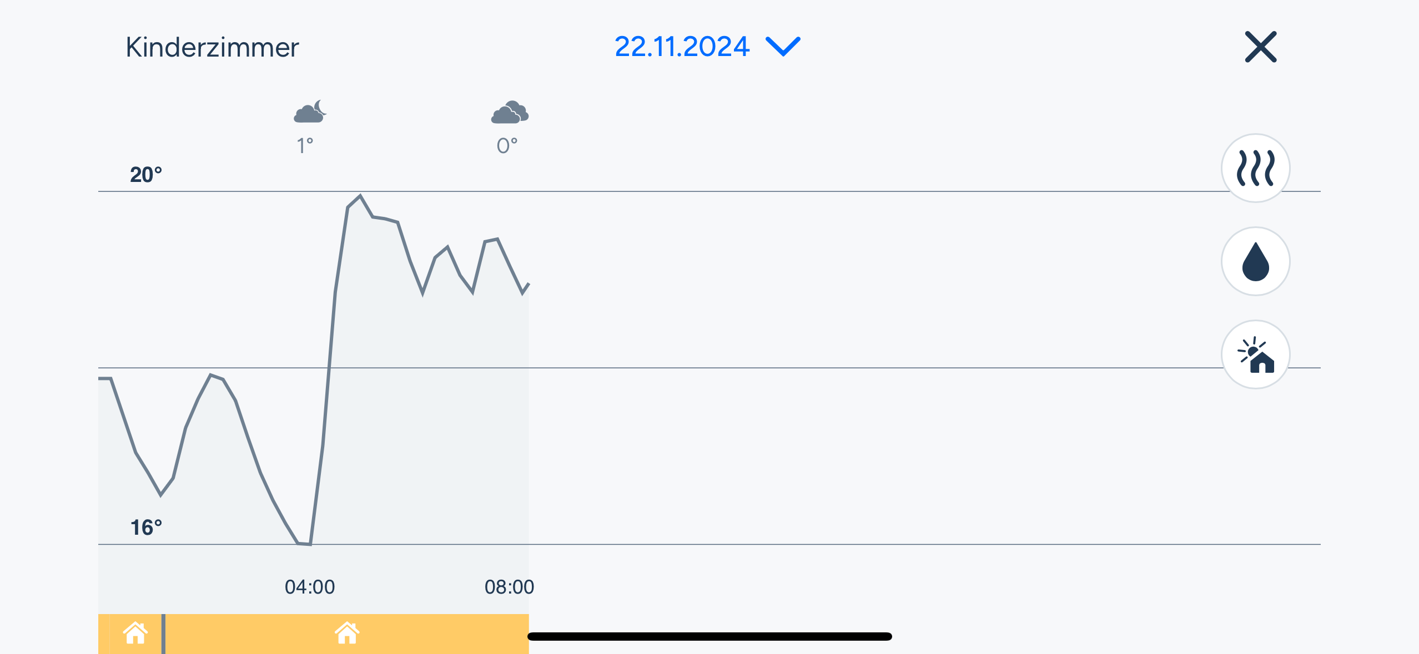Open the date picker chevron next to 22.11.2024
The image size is (1419, 654).
(x=783, y=47)
